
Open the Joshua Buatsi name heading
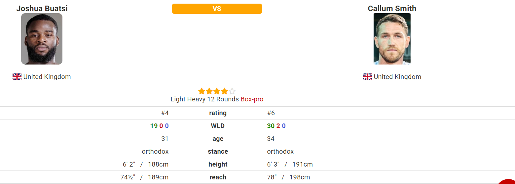coord(42,8)
